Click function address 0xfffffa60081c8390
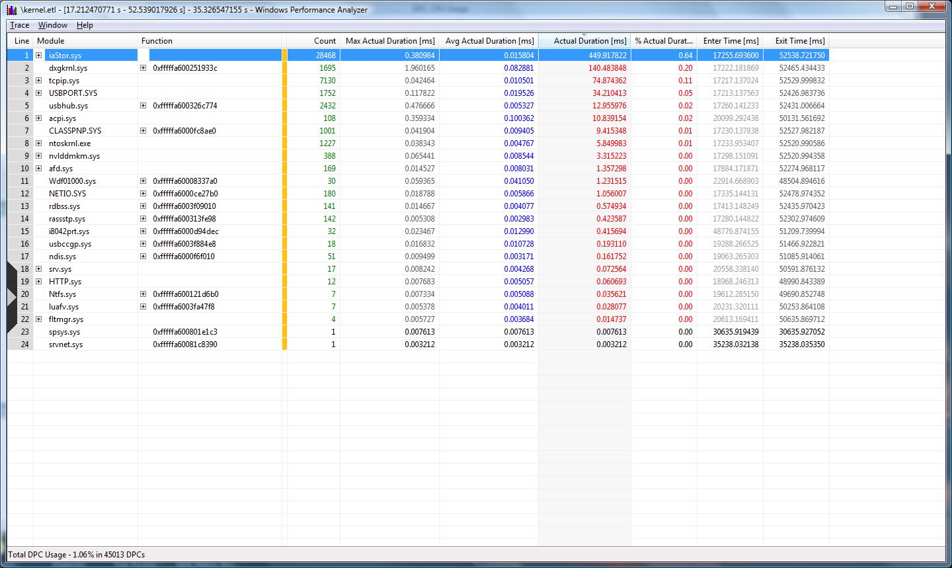The width and height of the screenshot is (952, 568). tap(185, 345)
